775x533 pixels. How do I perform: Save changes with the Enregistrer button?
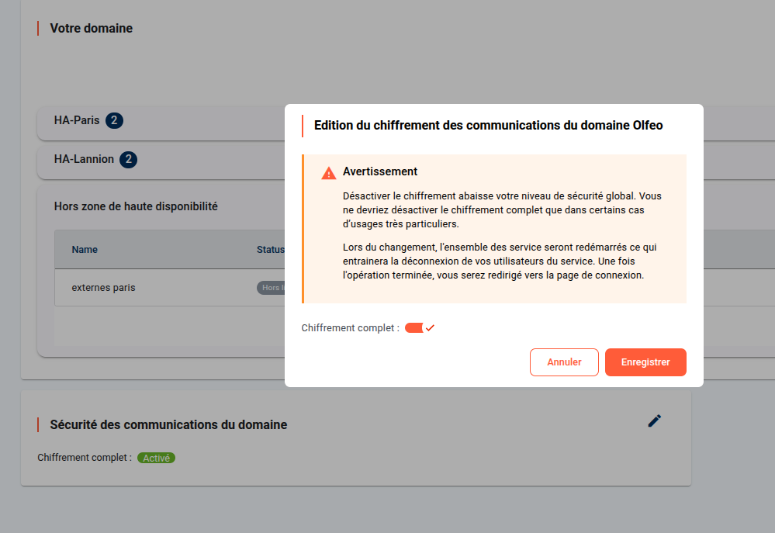[x=645, y=362]
